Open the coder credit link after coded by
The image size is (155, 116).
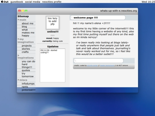click(92, 66)
